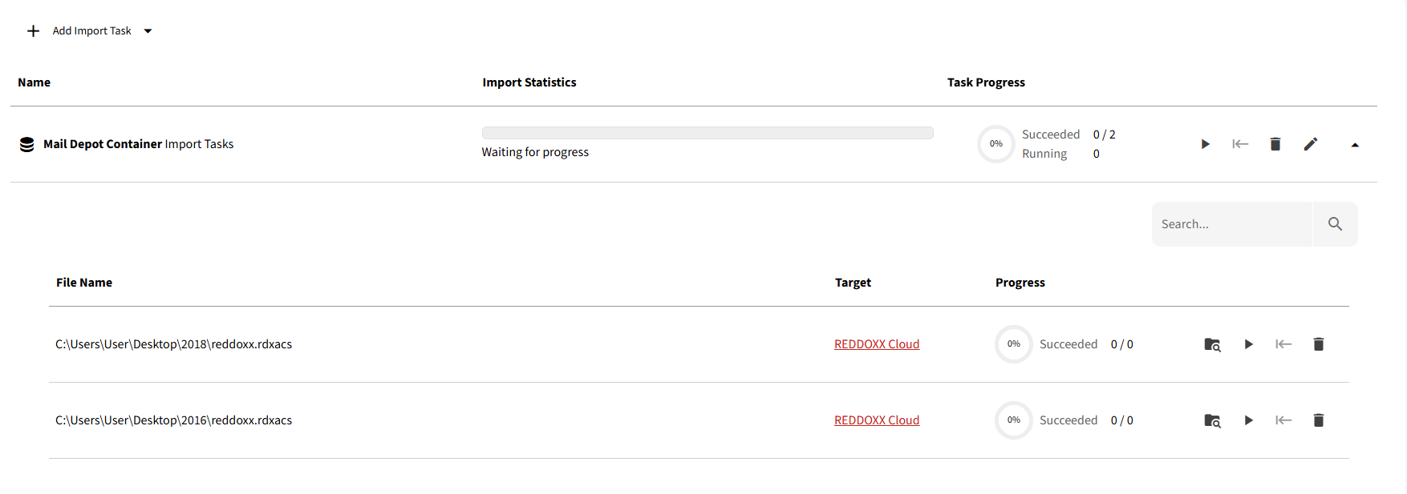Select path C:\Users\User\Desktop\2016\reddoxx.rdxacs

173,420
